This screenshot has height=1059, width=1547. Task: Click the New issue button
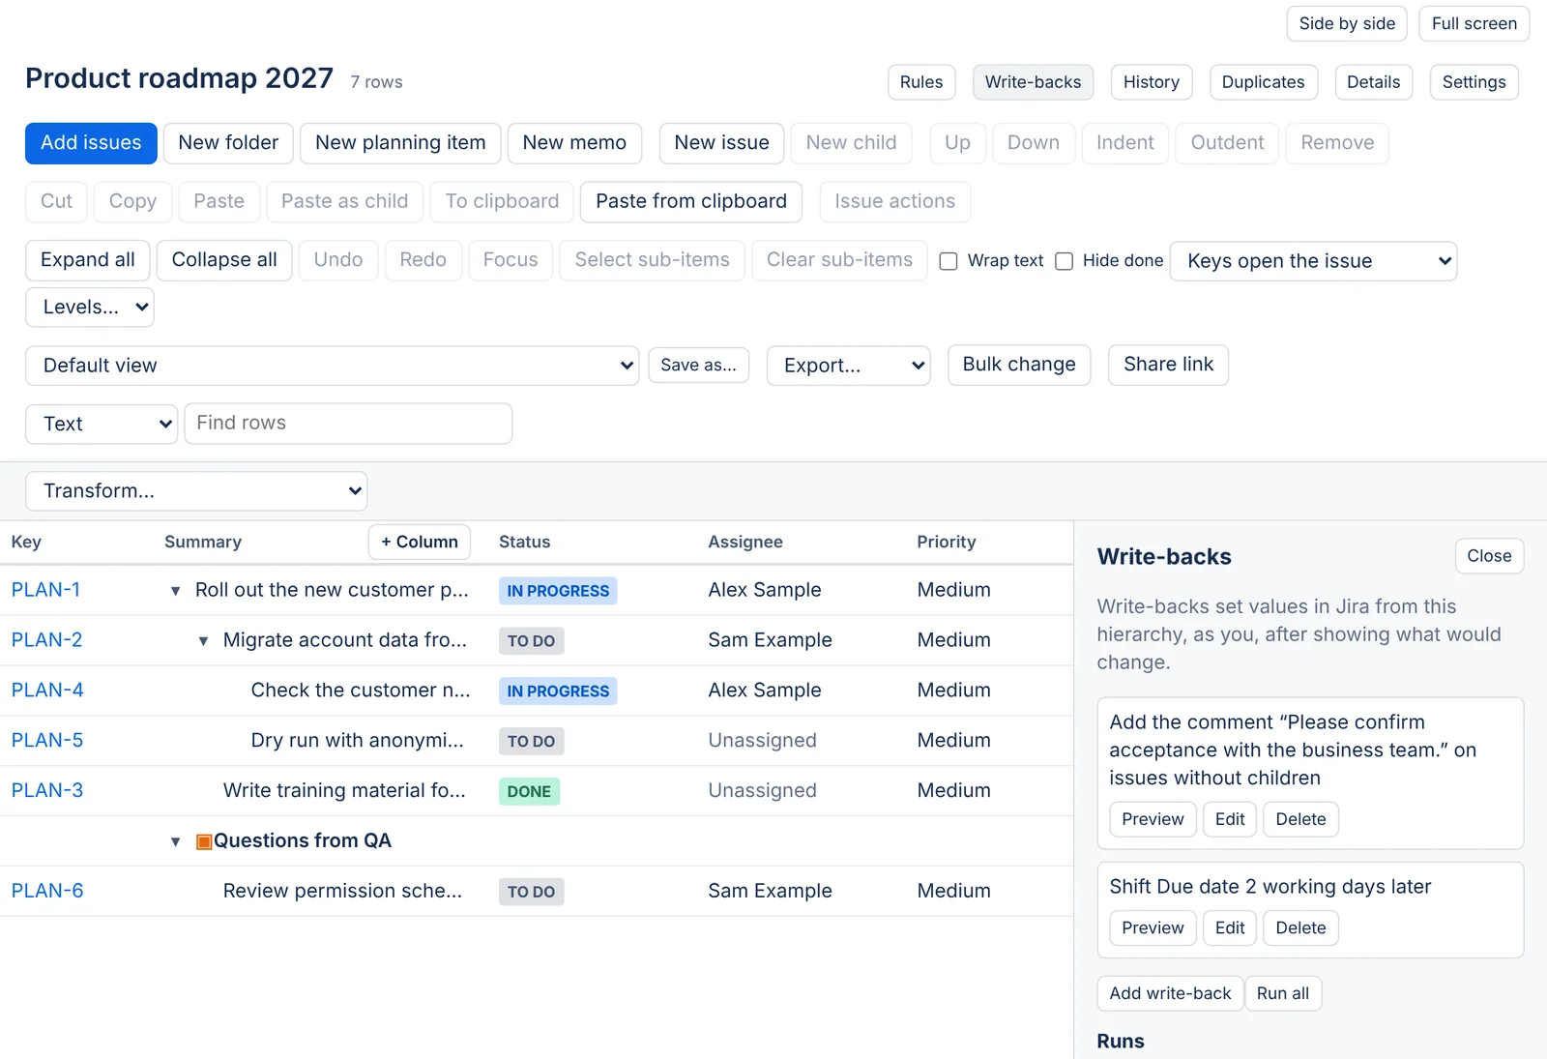tap(721, 143)
